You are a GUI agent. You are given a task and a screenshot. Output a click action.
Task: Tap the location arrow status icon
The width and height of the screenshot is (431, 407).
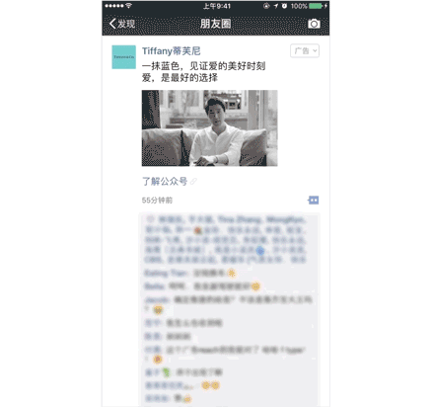point(275,6)
